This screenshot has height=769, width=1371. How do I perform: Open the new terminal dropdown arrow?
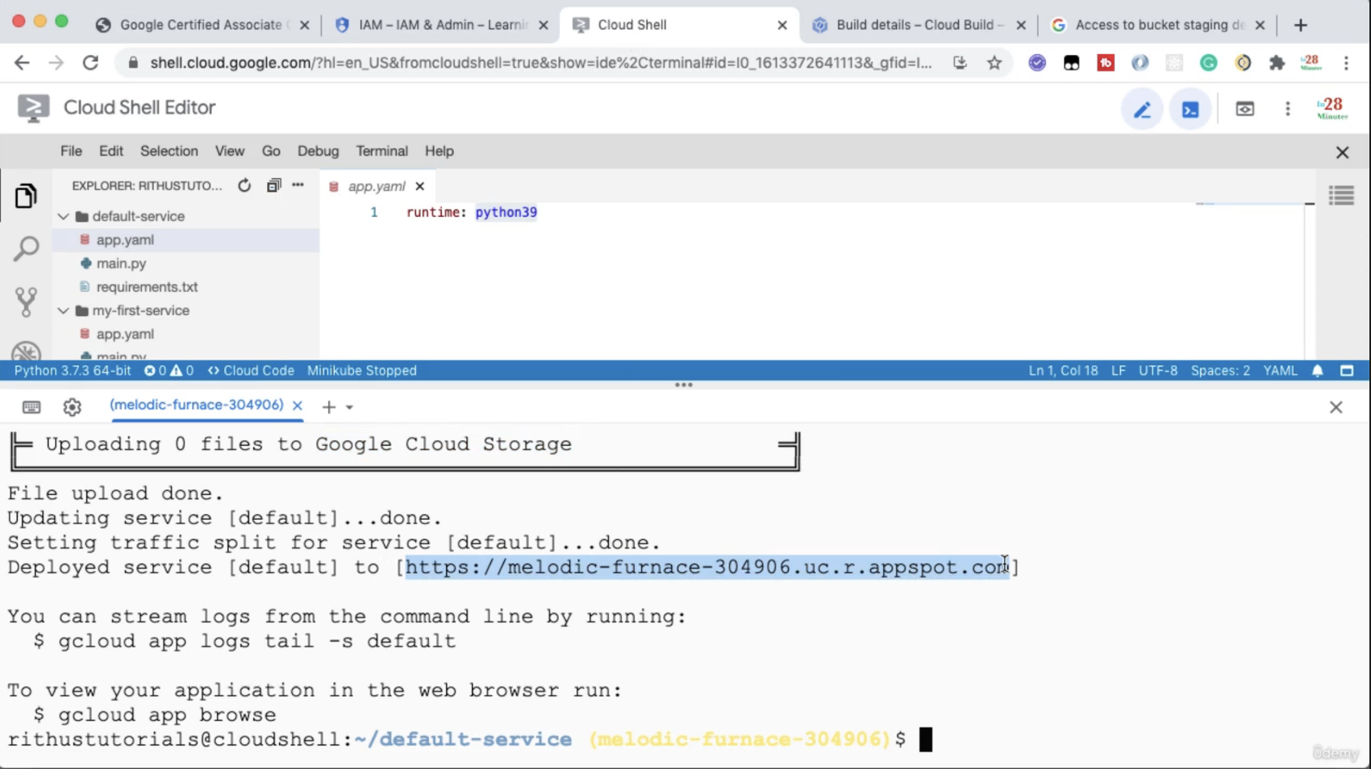(349, 408)
